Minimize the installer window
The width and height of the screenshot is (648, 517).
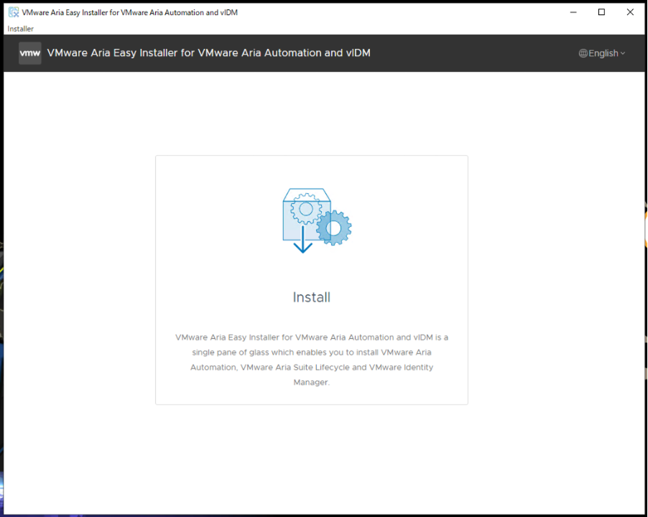tap(573, 12)
